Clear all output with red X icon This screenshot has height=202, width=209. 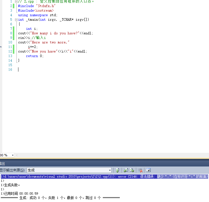(140, 170)
